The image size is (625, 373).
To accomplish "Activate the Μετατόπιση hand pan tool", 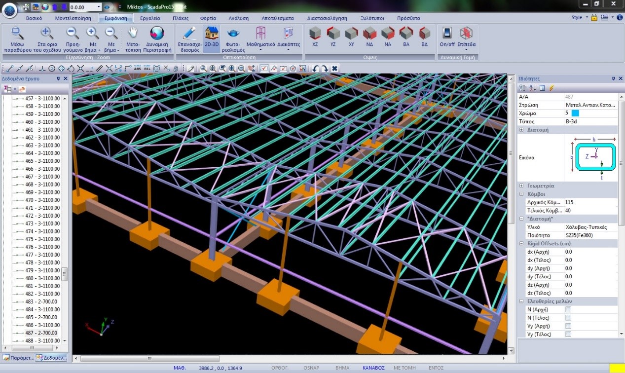I will [x=133, y=34].
